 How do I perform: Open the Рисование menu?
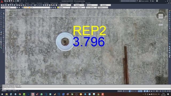pyautogui.click(x=39, y=3)
